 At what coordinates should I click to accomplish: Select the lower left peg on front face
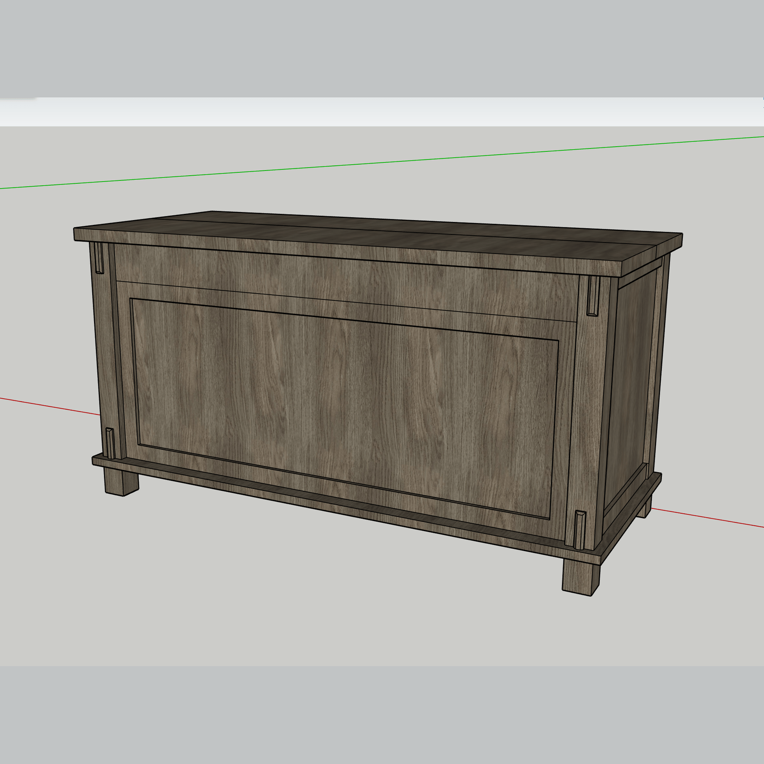110,444
